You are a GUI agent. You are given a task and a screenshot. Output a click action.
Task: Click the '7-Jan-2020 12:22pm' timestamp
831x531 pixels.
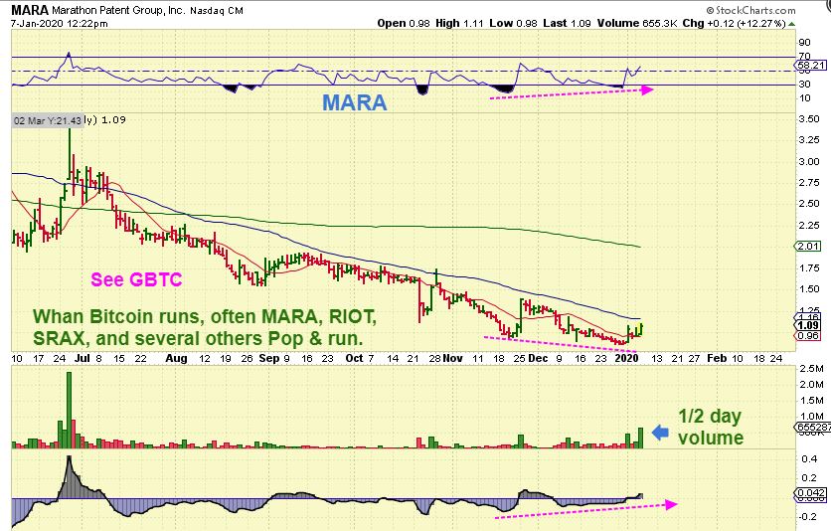pos(60,23)
